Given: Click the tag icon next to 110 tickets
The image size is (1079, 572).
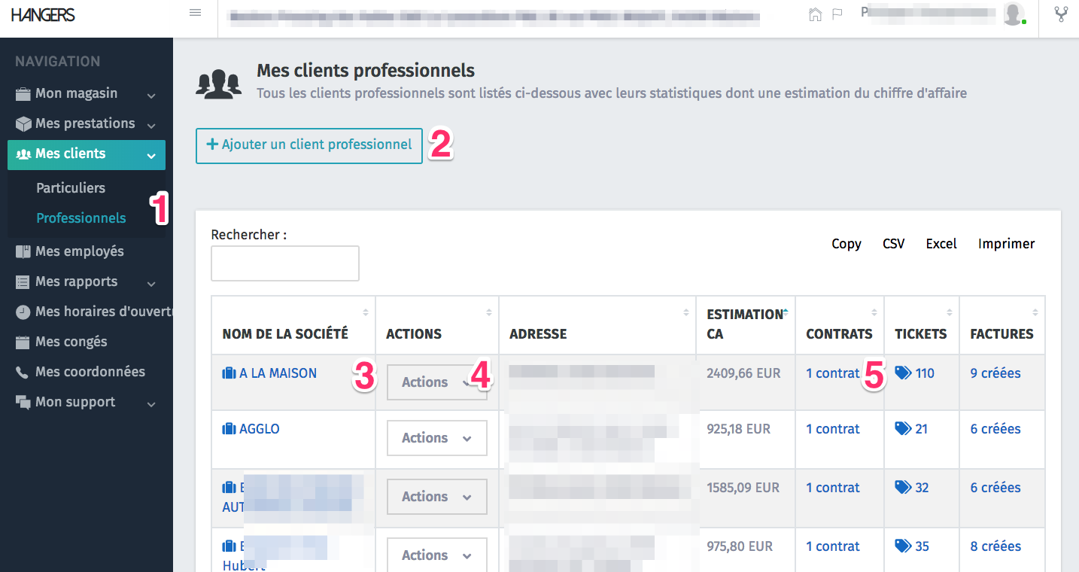Looking at the screenshot, I should coord(903,373).
